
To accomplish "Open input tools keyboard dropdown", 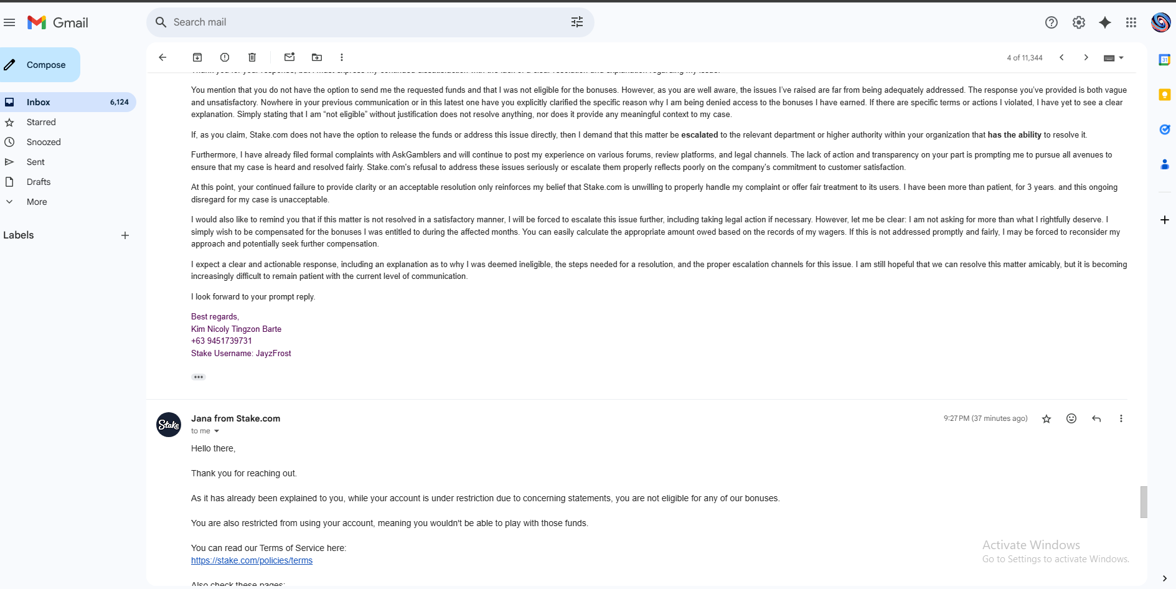I will [x=1114, y=58].
